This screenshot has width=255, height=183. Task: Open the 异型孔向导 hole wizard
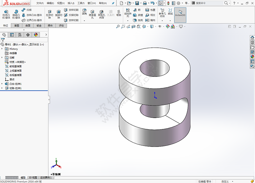tap(102, 14)
